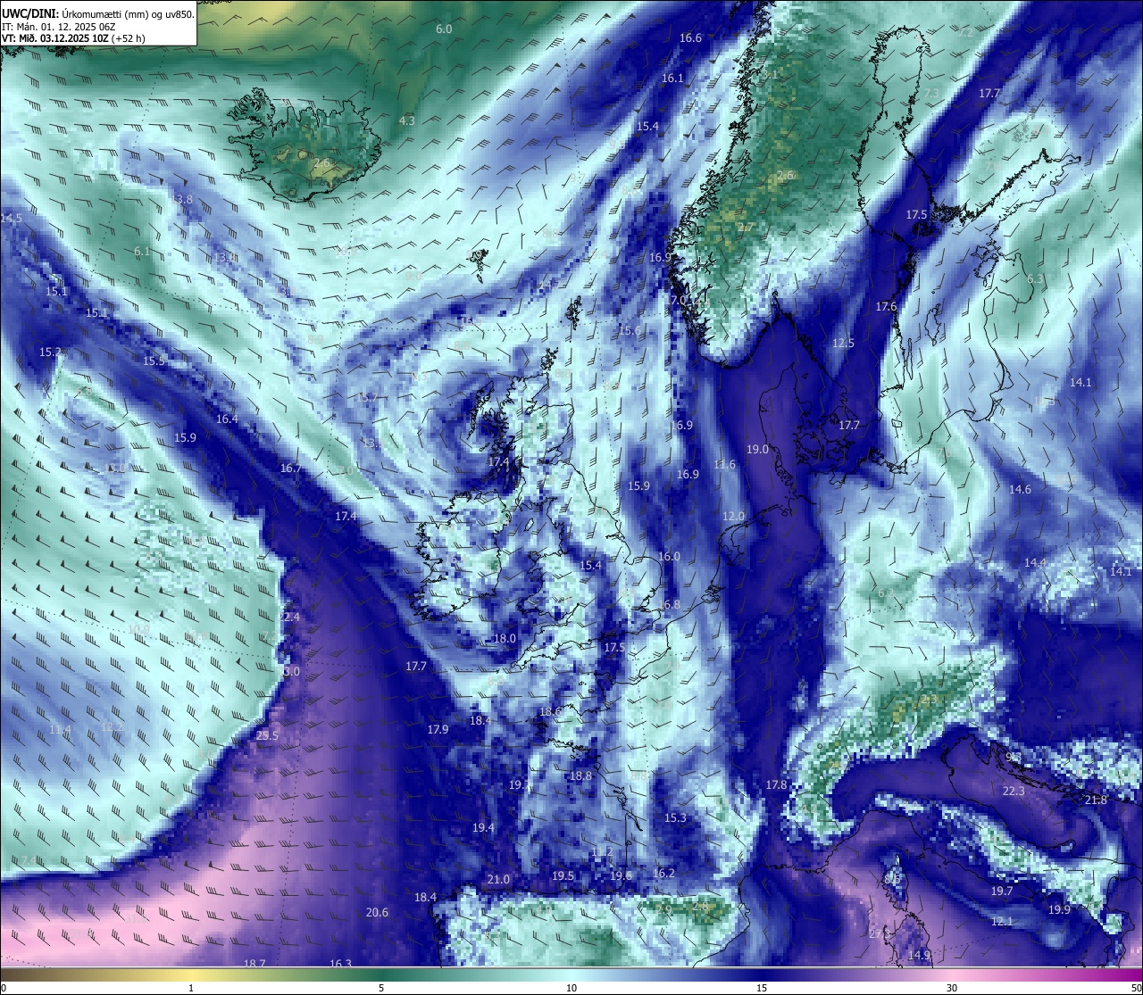Click the '16.0' value label
The height and width of the screenshot is (995, 1143).
(669, 557)
